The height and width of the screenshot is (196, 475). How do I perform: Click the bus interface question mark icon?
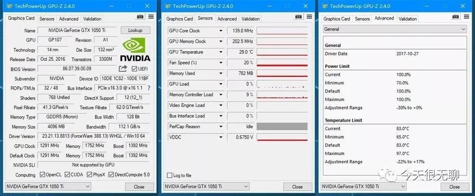tap(149, 88)
